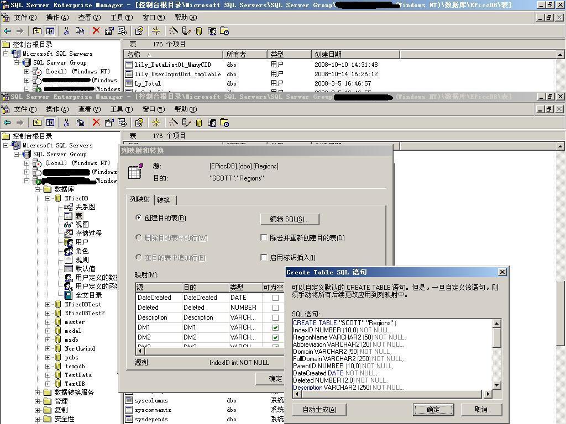Click the Help icon in front window toolbar

click(139, 123)
